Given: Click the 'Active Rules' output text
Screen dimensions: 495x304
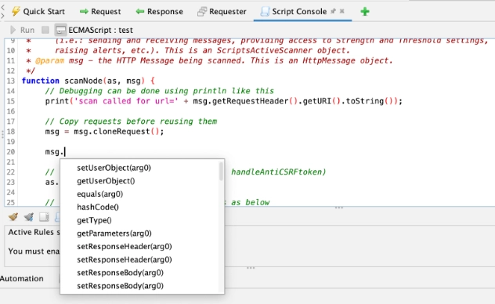Looking at the screenshot, I should 34,232.
